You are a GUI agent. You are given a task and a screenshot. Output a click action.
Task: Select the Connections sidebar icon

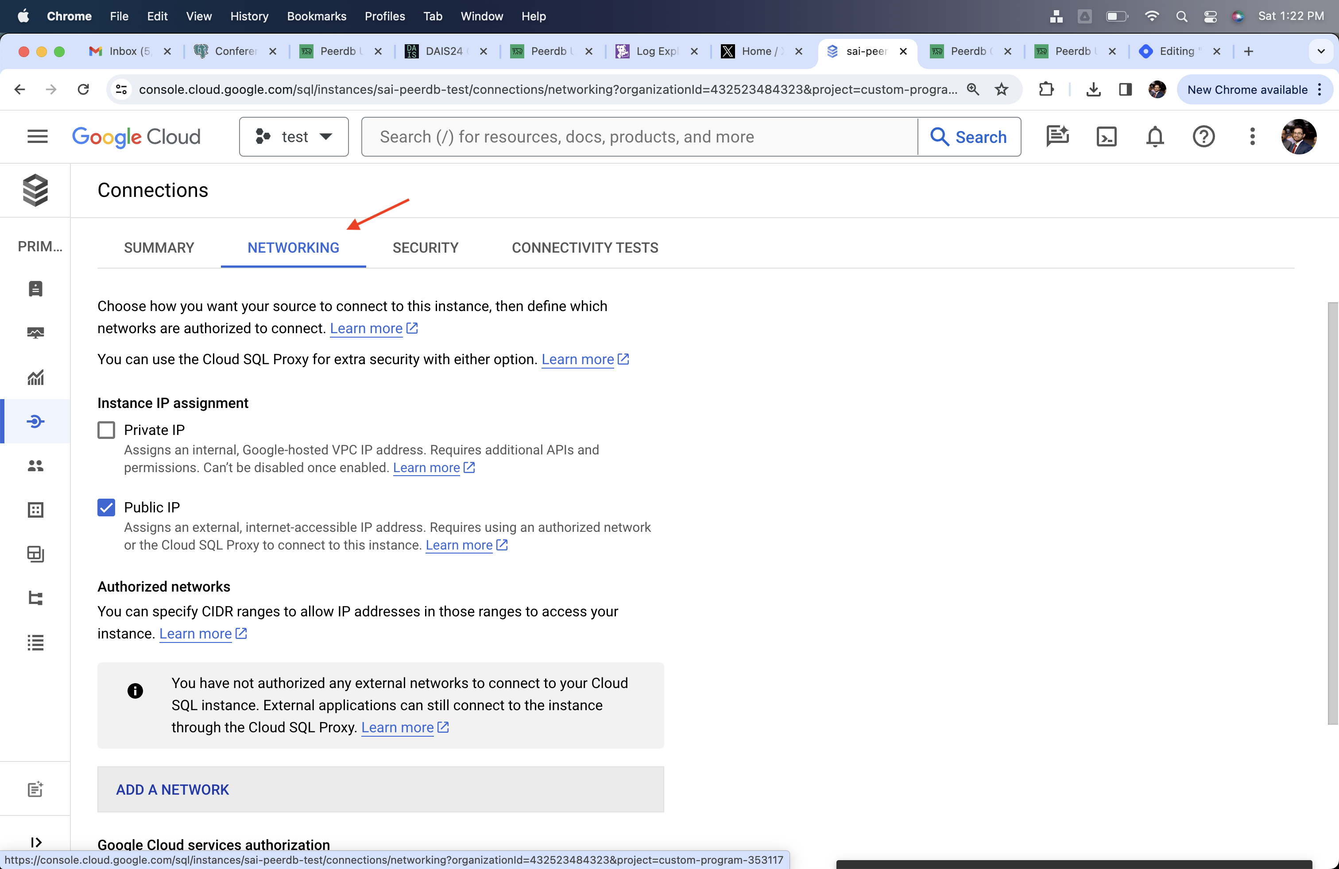coord(35,421)
